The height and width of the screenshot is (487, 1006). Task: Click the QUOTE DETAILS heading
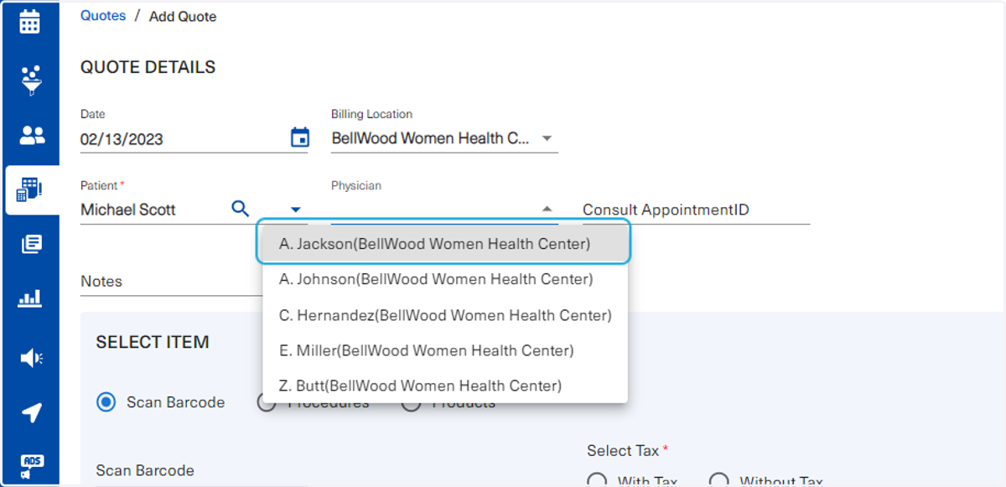pos(148,67)
